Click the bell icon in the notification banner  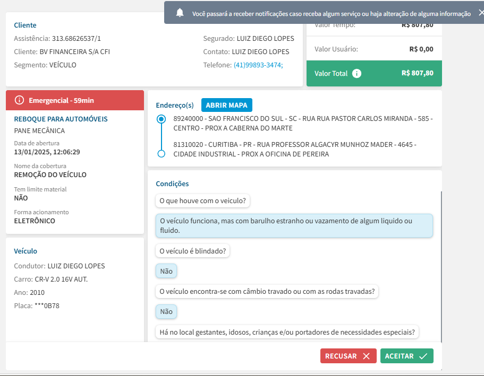[x=180, y=13]
